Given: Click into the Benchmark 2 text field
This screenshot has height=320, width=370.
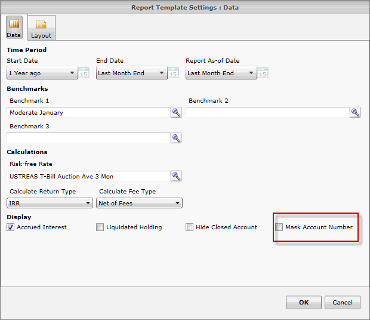Looking at the screenshot, I should click(x=267, y=112).
